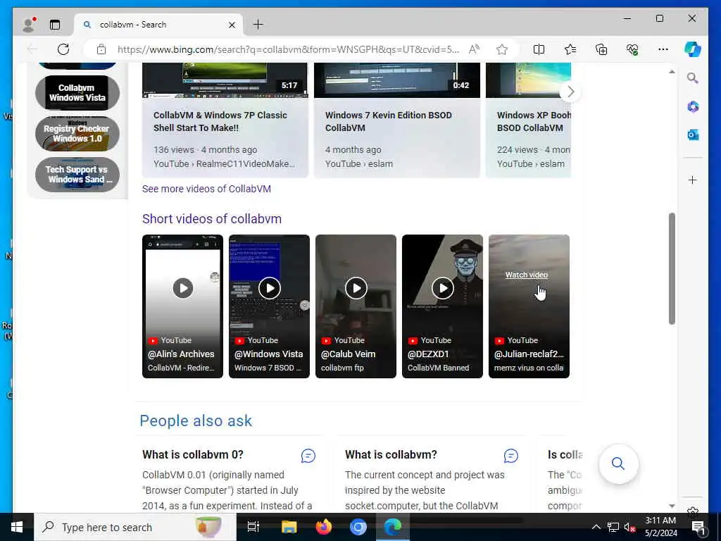Open CollabVM & Windows 7P Classic Shell video

[220, 121]
